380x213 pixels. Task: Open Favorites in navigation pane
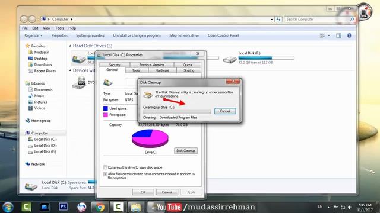[x=38, y=46]
